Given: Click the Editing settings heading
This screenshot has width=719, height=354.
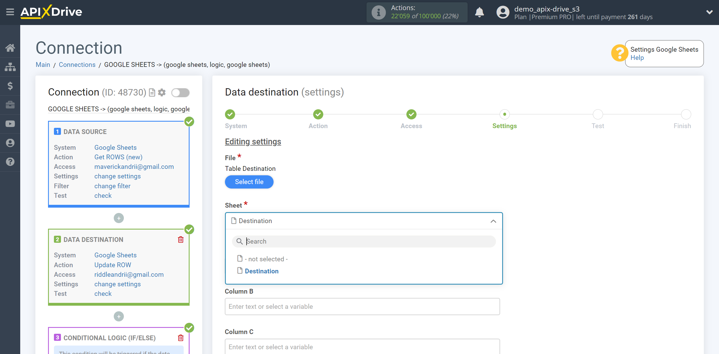Looking at the screenshot, I should [253, 142].
